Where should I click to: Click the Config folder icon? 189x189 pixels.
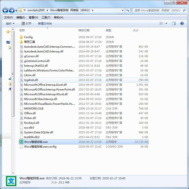(21, 37)
